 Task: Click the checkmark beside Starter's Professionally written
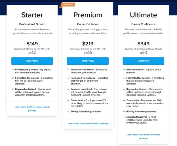tap(13, 70)
